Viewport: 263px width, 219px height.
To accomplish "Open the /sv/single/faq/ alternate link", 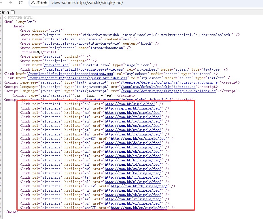I will [x=133, y=147].
